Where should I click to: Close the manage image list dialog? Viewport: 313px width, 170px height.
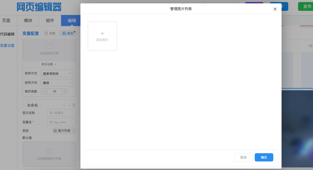pos(275,9)
